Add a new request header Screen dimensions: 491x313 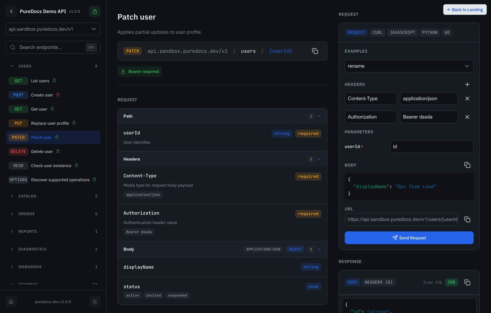pos(467,84)
